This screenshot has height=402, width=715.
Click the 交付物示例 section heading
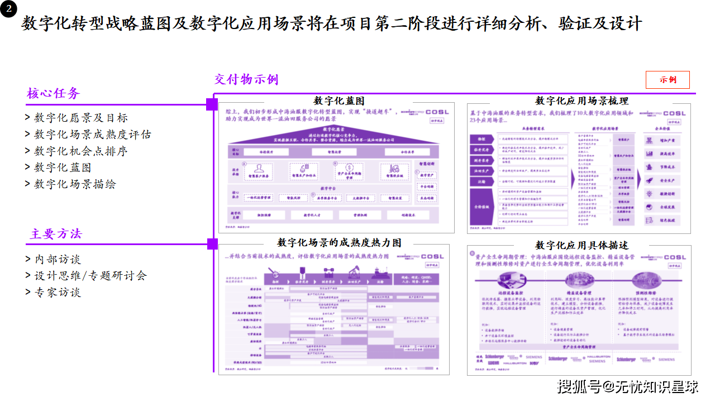click(x=246, y=79)
